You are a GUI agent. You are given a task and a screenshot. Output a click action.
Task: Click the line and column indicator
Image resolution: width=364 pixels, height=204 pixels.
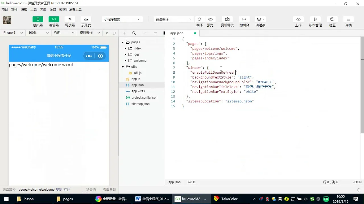331,182
